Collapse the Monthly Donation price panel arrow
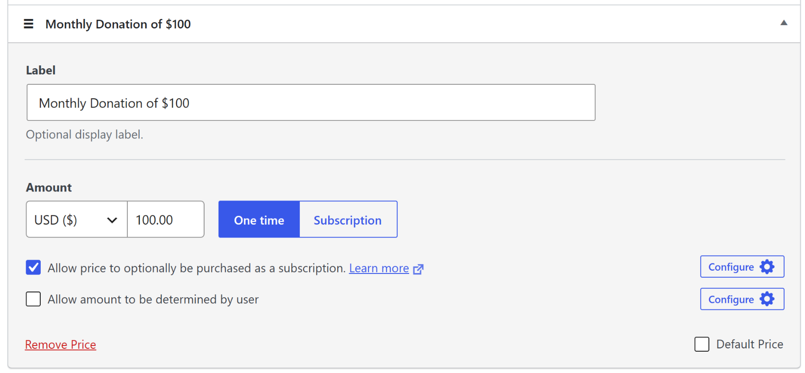 [x=784, y=23]
